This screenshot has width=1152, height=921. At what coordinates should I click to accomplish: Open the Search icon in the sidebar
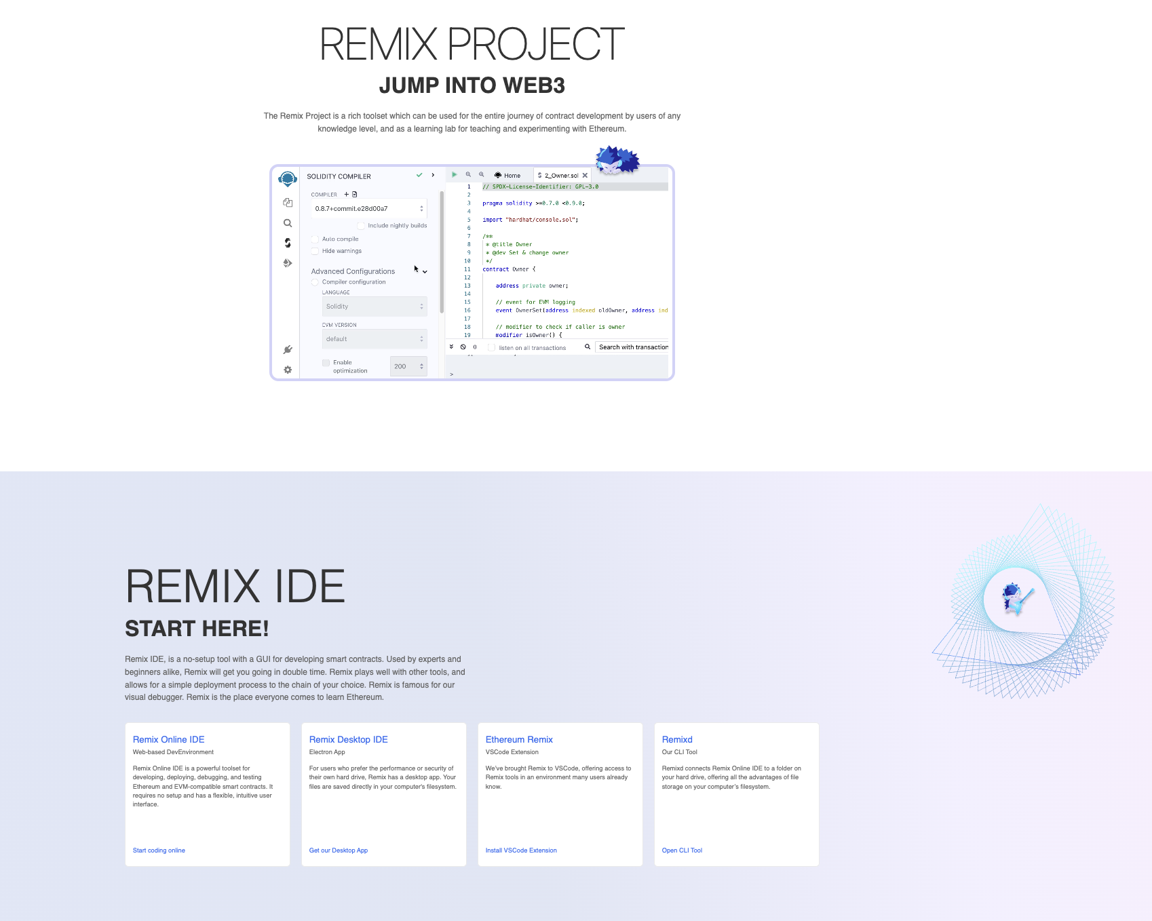pyautogui.click(x=288, y=223)
